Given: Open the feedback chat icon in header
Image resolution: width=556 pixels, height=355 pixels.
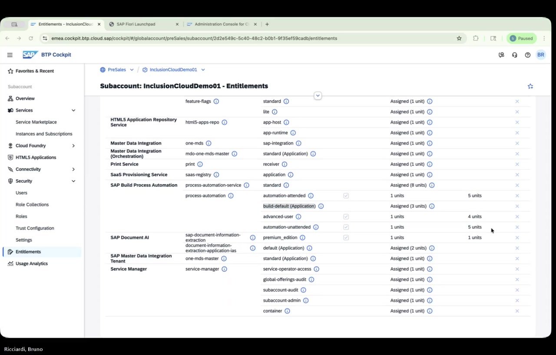Looking at the screenshot, I should point(501,55).
